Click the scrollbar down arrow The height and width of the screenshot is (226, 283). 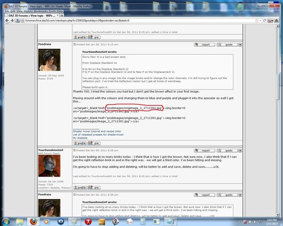278,215
